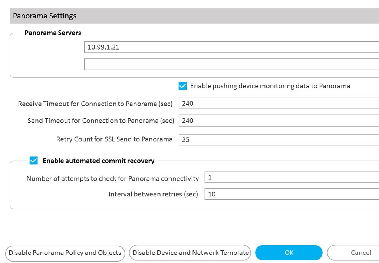Click the Panorama Servers section heading
379x263 pixels.
pyautogui.click(x=53, y=33)
